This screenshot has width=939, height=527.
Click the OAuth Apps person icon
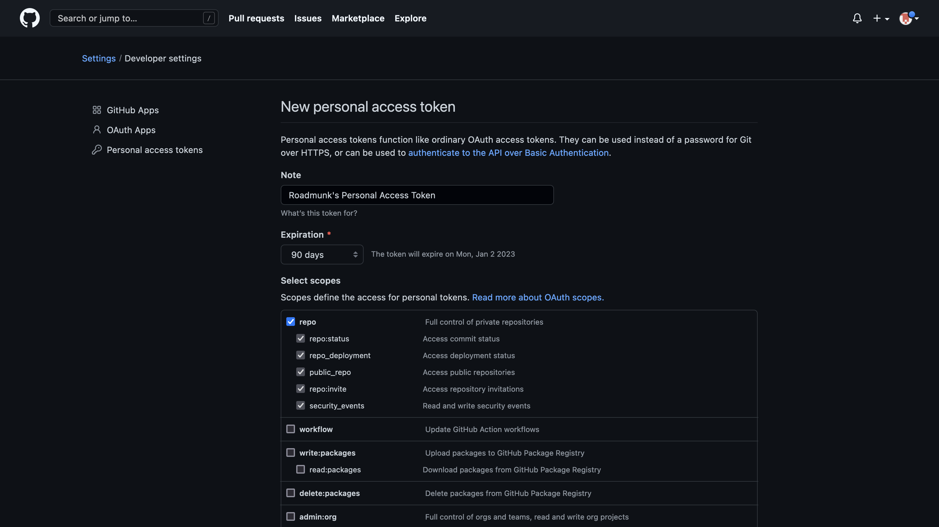coord(97,130)
